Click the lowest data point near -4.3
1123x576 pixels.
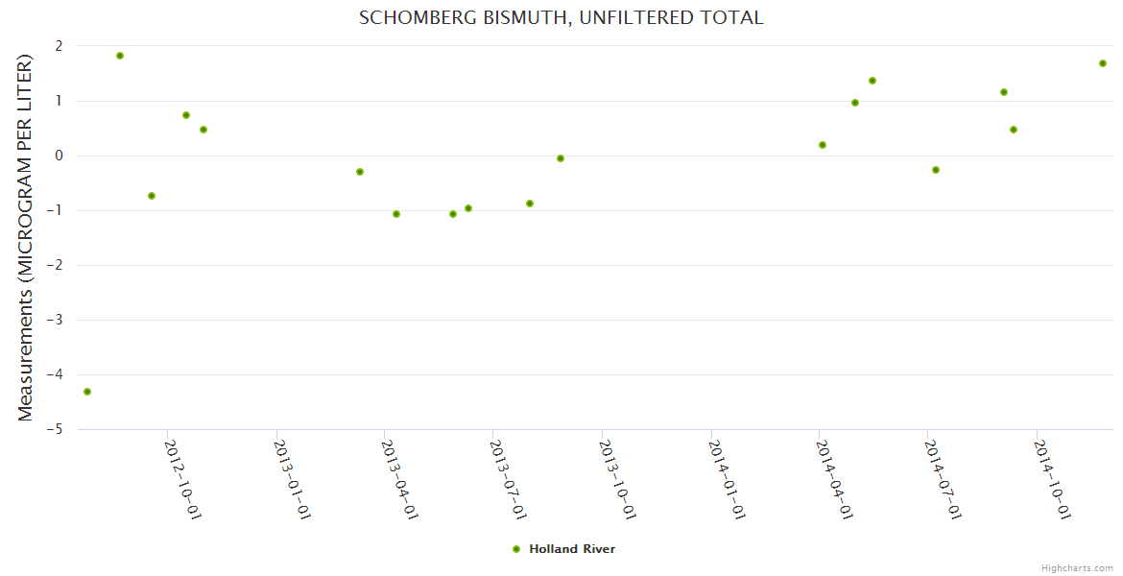click(87, 392)
